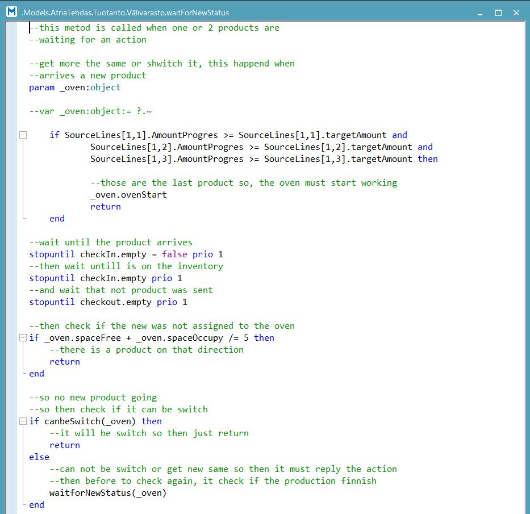Image resolution: width=530 pixels, height=514 pixels.
Task: Click the comment '--and wait that not product was sent'
Action: [121, 290]
